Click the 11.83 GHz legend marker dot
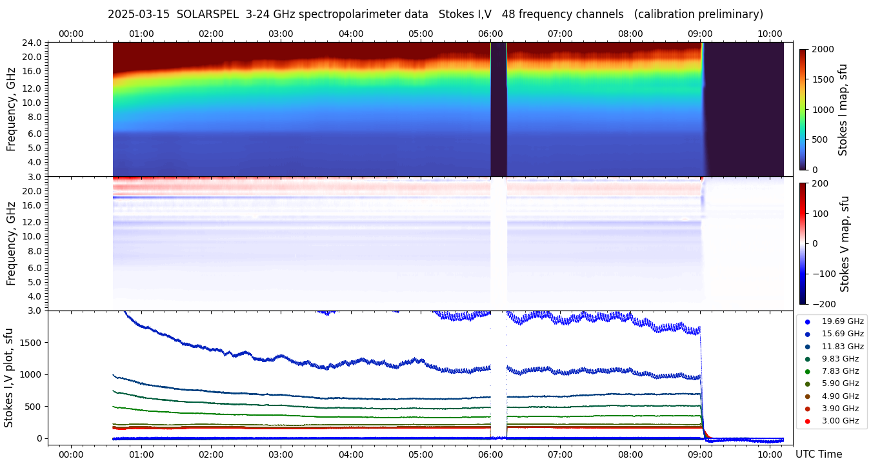 [807, 347]
